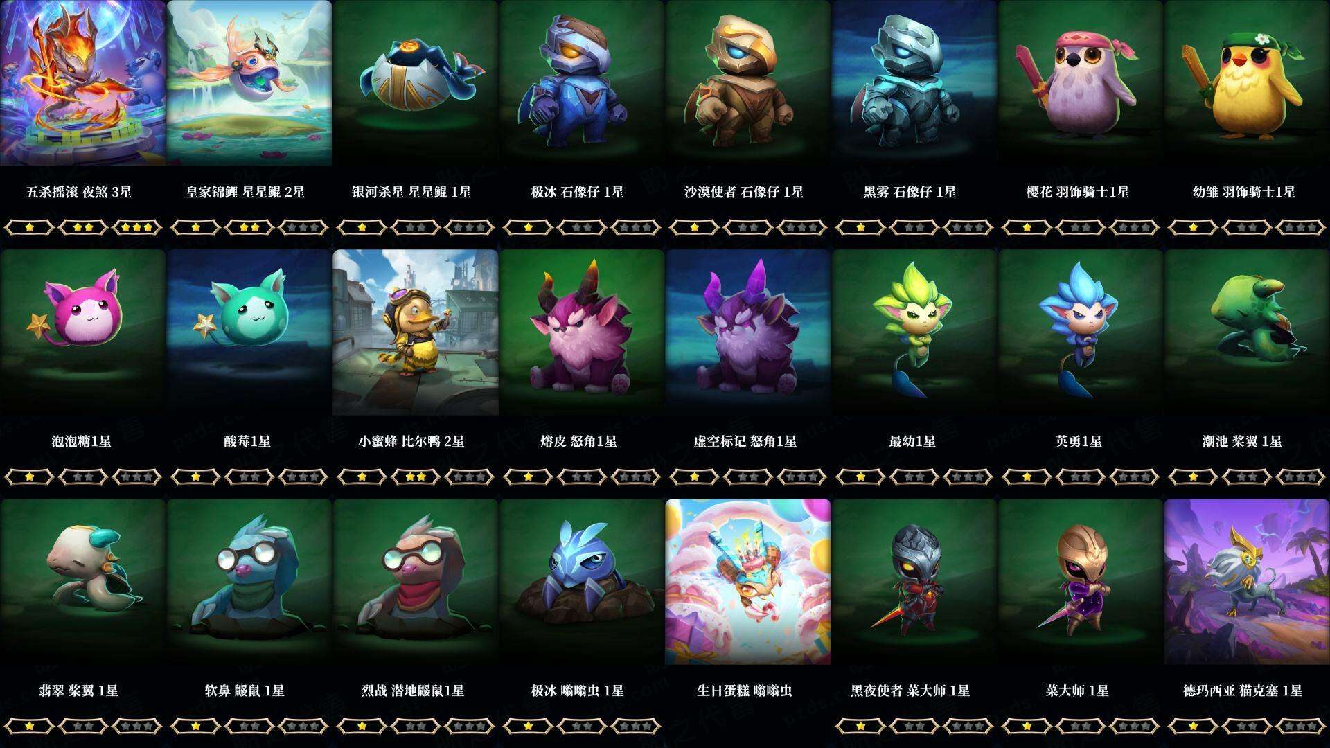This screenshot has width=1330, height=748.
Task: Toggle three-star tier under 五杀摇滚 夜煞
Action: coord(137,227)
